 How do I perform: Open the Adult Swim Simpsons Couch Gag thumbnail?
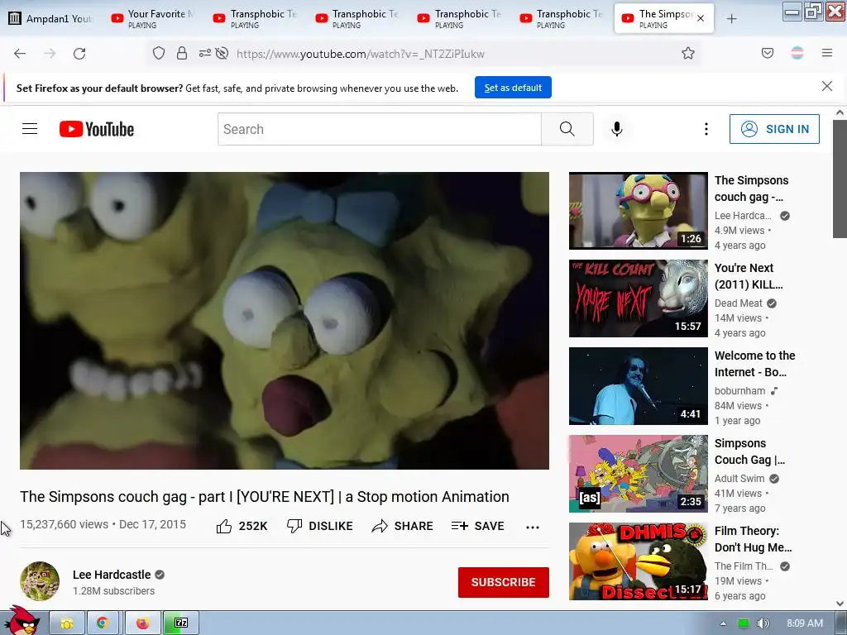coord(638,474)
